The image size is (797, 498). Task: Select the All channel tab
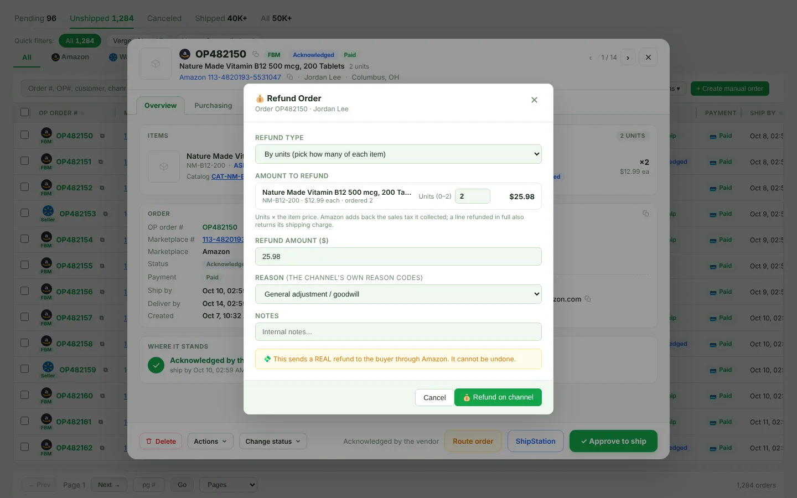(x=27, y=58)
